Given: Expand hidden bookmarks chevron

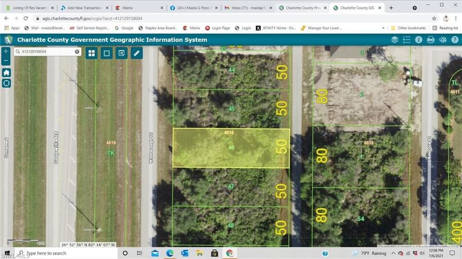Looking at the screenshot, I should pos(383,28).
